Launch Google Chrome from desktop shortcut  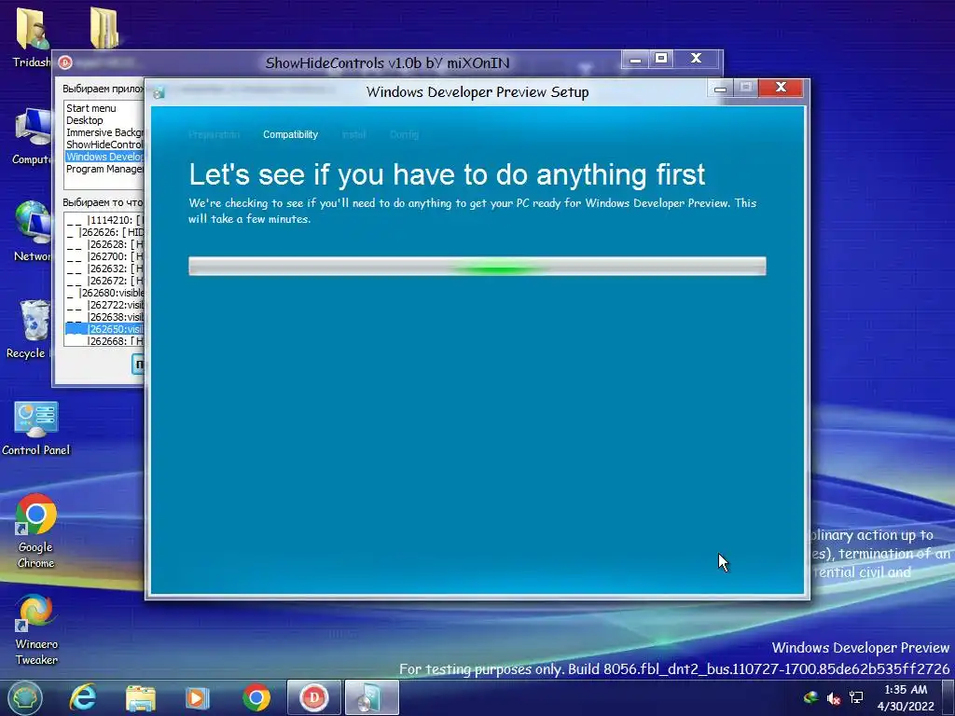click(36, 530)
